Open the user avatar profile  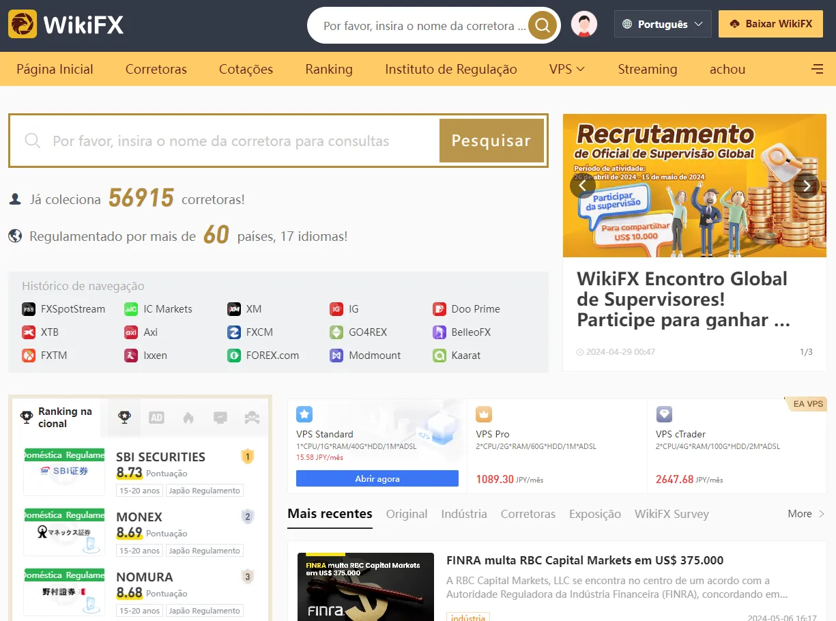[584, 25]
